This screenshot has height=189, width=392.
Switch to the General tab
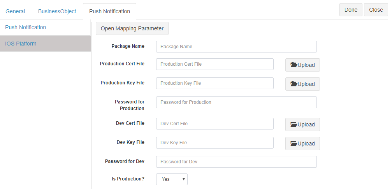point(15,11)
